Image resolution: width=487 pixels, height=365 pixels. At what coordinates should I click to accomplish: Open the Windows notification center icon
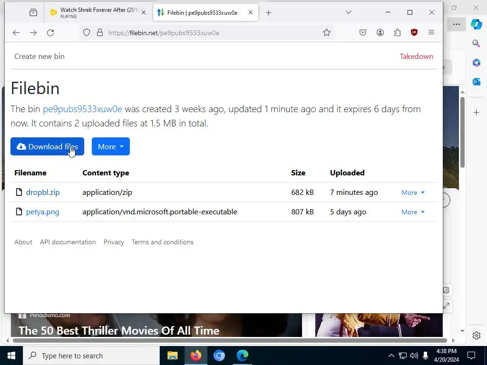click(x=471, y=355)
